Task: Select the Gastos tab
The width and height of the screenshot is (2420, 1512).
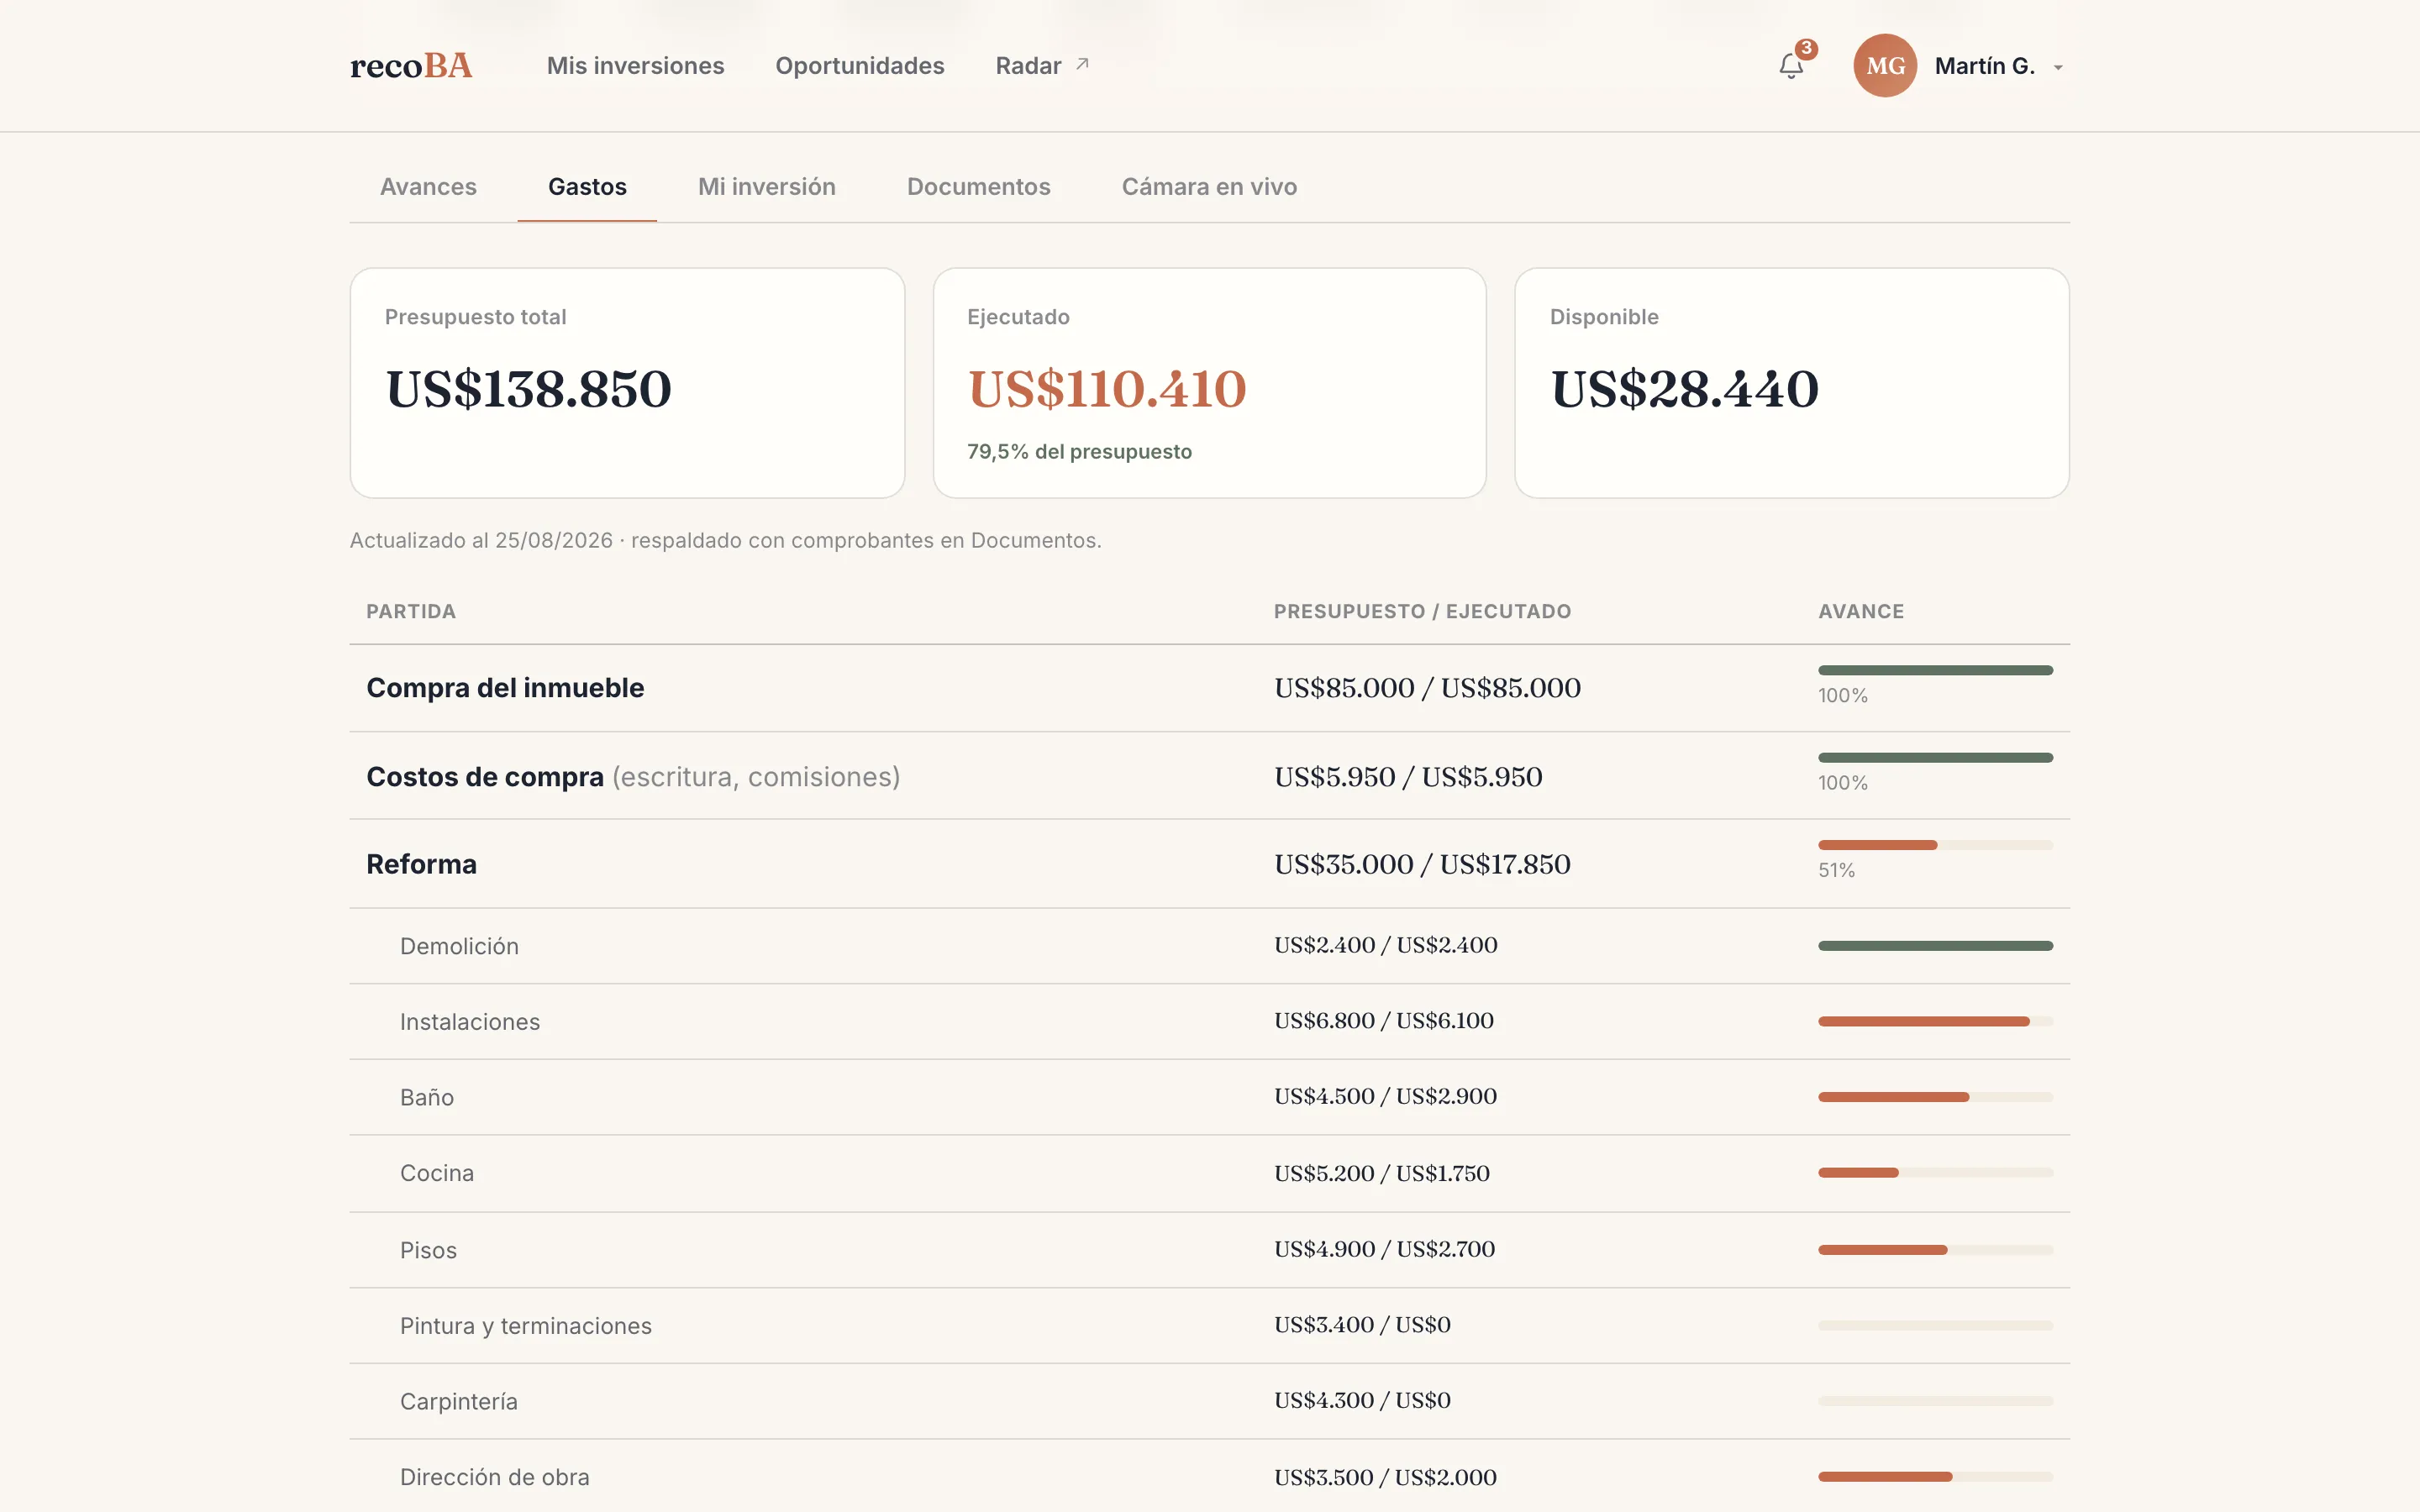Action: click(x=587, y=187)
